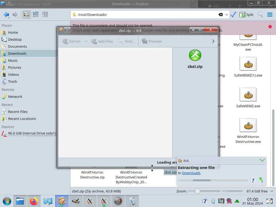Click the extraction progress bar
This screenshot has width=276, height=207.
pos(213,180)
